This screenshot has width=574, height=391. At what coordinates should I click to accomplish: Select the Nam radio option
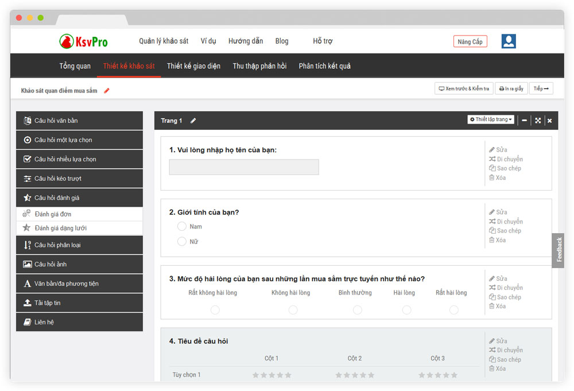click(x=182, y=226)
